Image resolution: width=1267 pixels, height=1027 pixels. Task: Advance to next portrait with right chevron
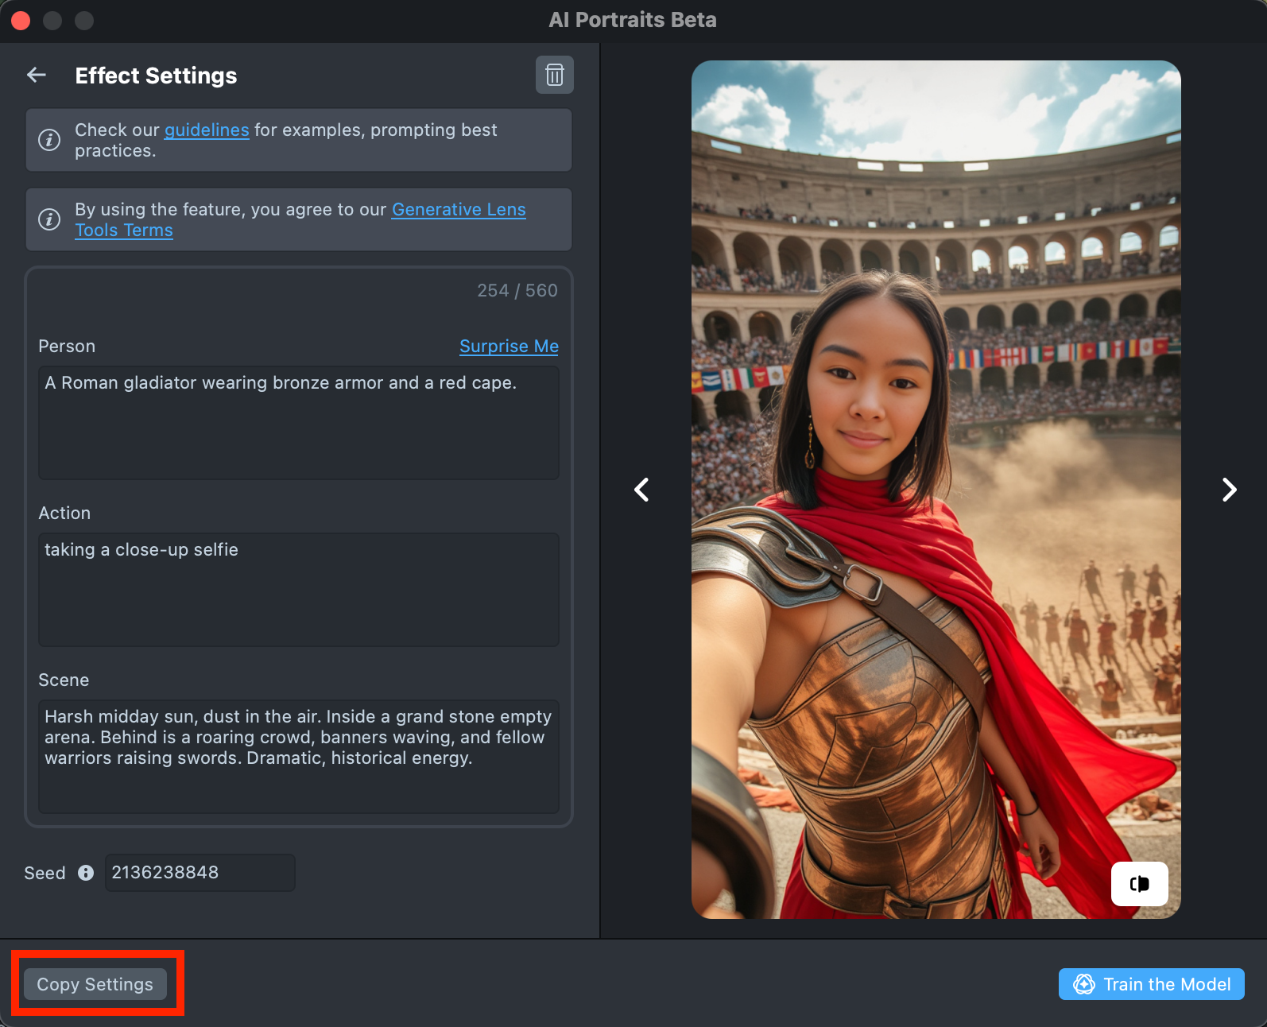[x=1229, y=490]
